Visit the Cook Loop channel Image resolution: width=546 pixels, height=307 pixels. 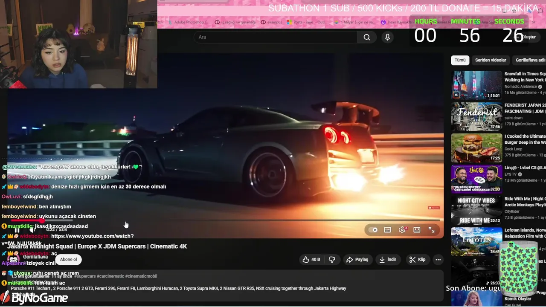513,149
